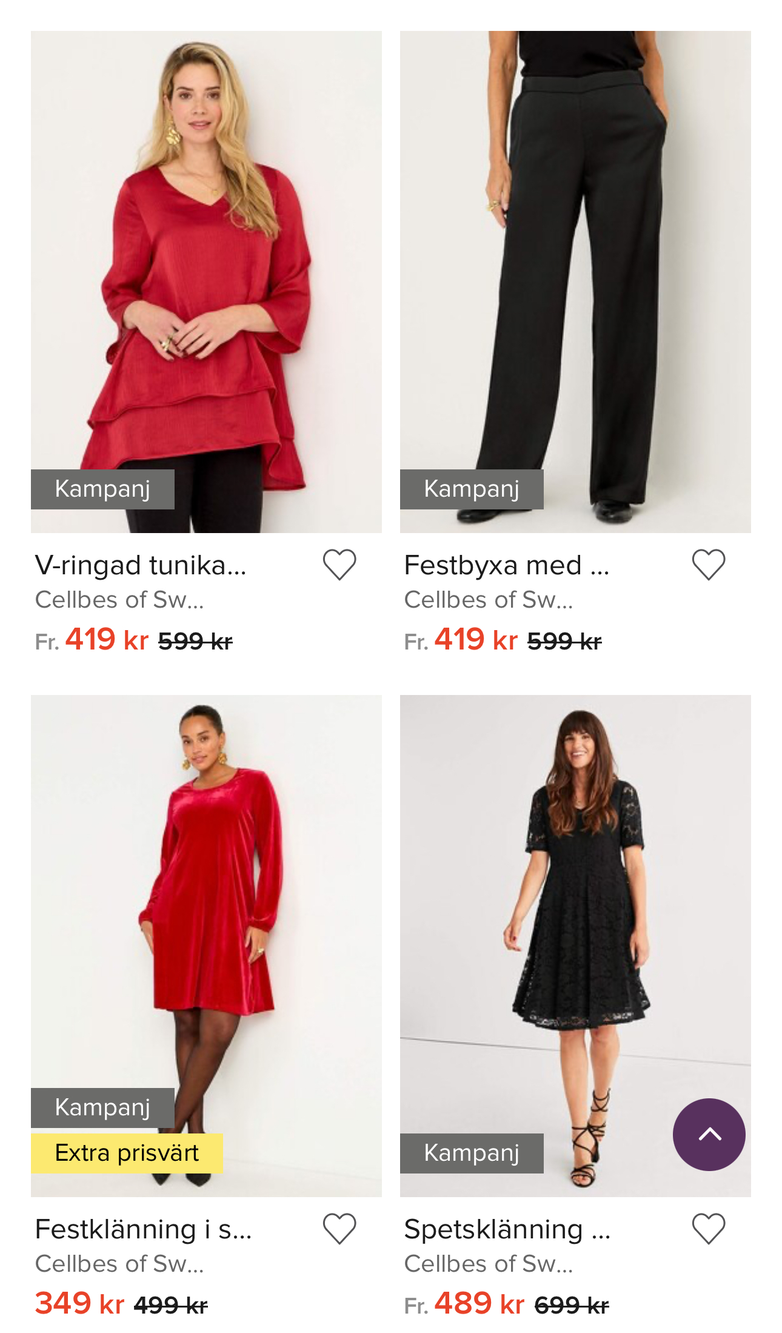
Task: Tap heart icon beside Spetsklänning
Action: pyautogui.click(x=708, y=1229)
